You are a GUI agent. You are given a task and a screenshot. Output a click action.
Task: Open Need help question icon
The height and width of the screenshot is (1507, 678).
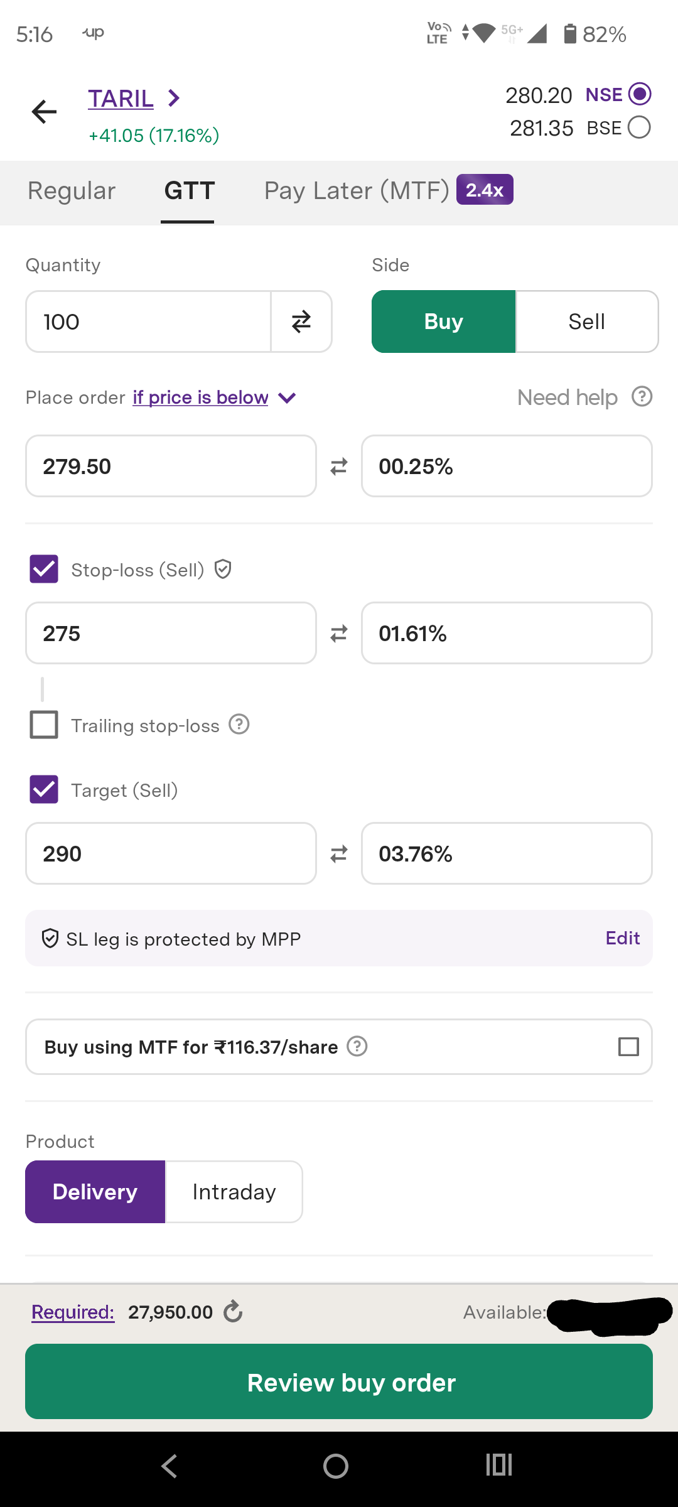tap(642, 397)
